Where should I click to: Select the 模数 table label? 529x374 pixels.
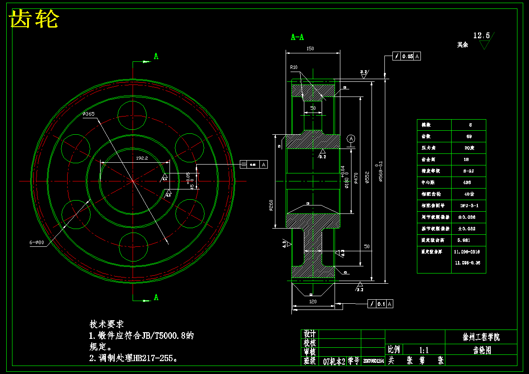pos(426,125)
